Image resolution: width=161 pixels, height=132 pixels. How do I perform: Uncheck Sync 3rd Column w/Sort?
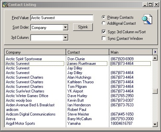pyautogui.click(x=104, y=32)
